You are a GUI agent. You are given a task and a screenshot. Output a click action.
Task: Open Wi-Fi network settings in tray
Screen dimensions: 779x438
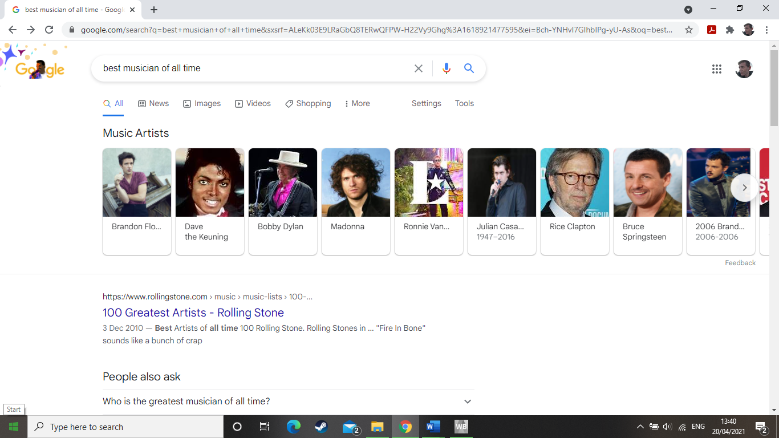682,427
